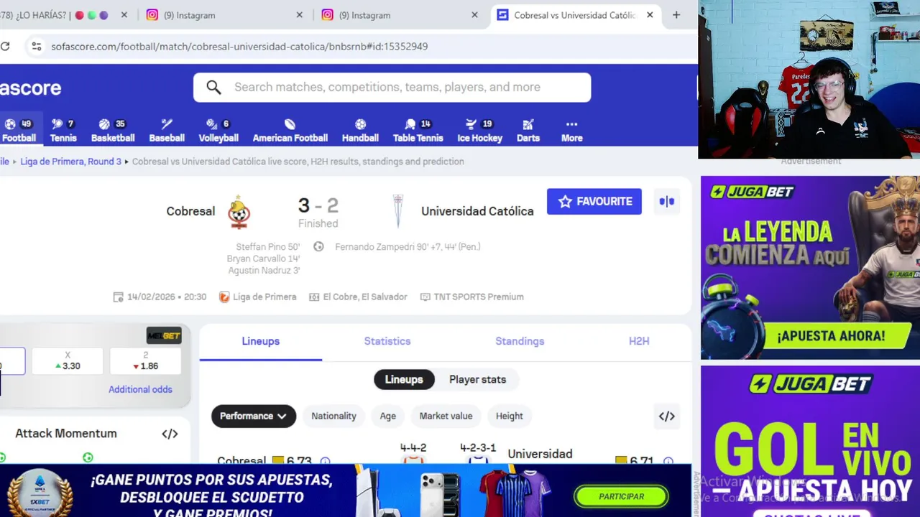
Task: Click the MelBet bookmaker logo
Action: pyautogui.click(x=164, y=335)
